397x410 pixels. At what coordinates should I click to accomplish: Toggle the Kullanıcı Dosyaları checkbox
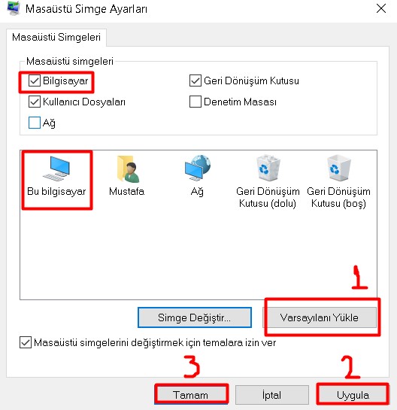tap(35, 102)
